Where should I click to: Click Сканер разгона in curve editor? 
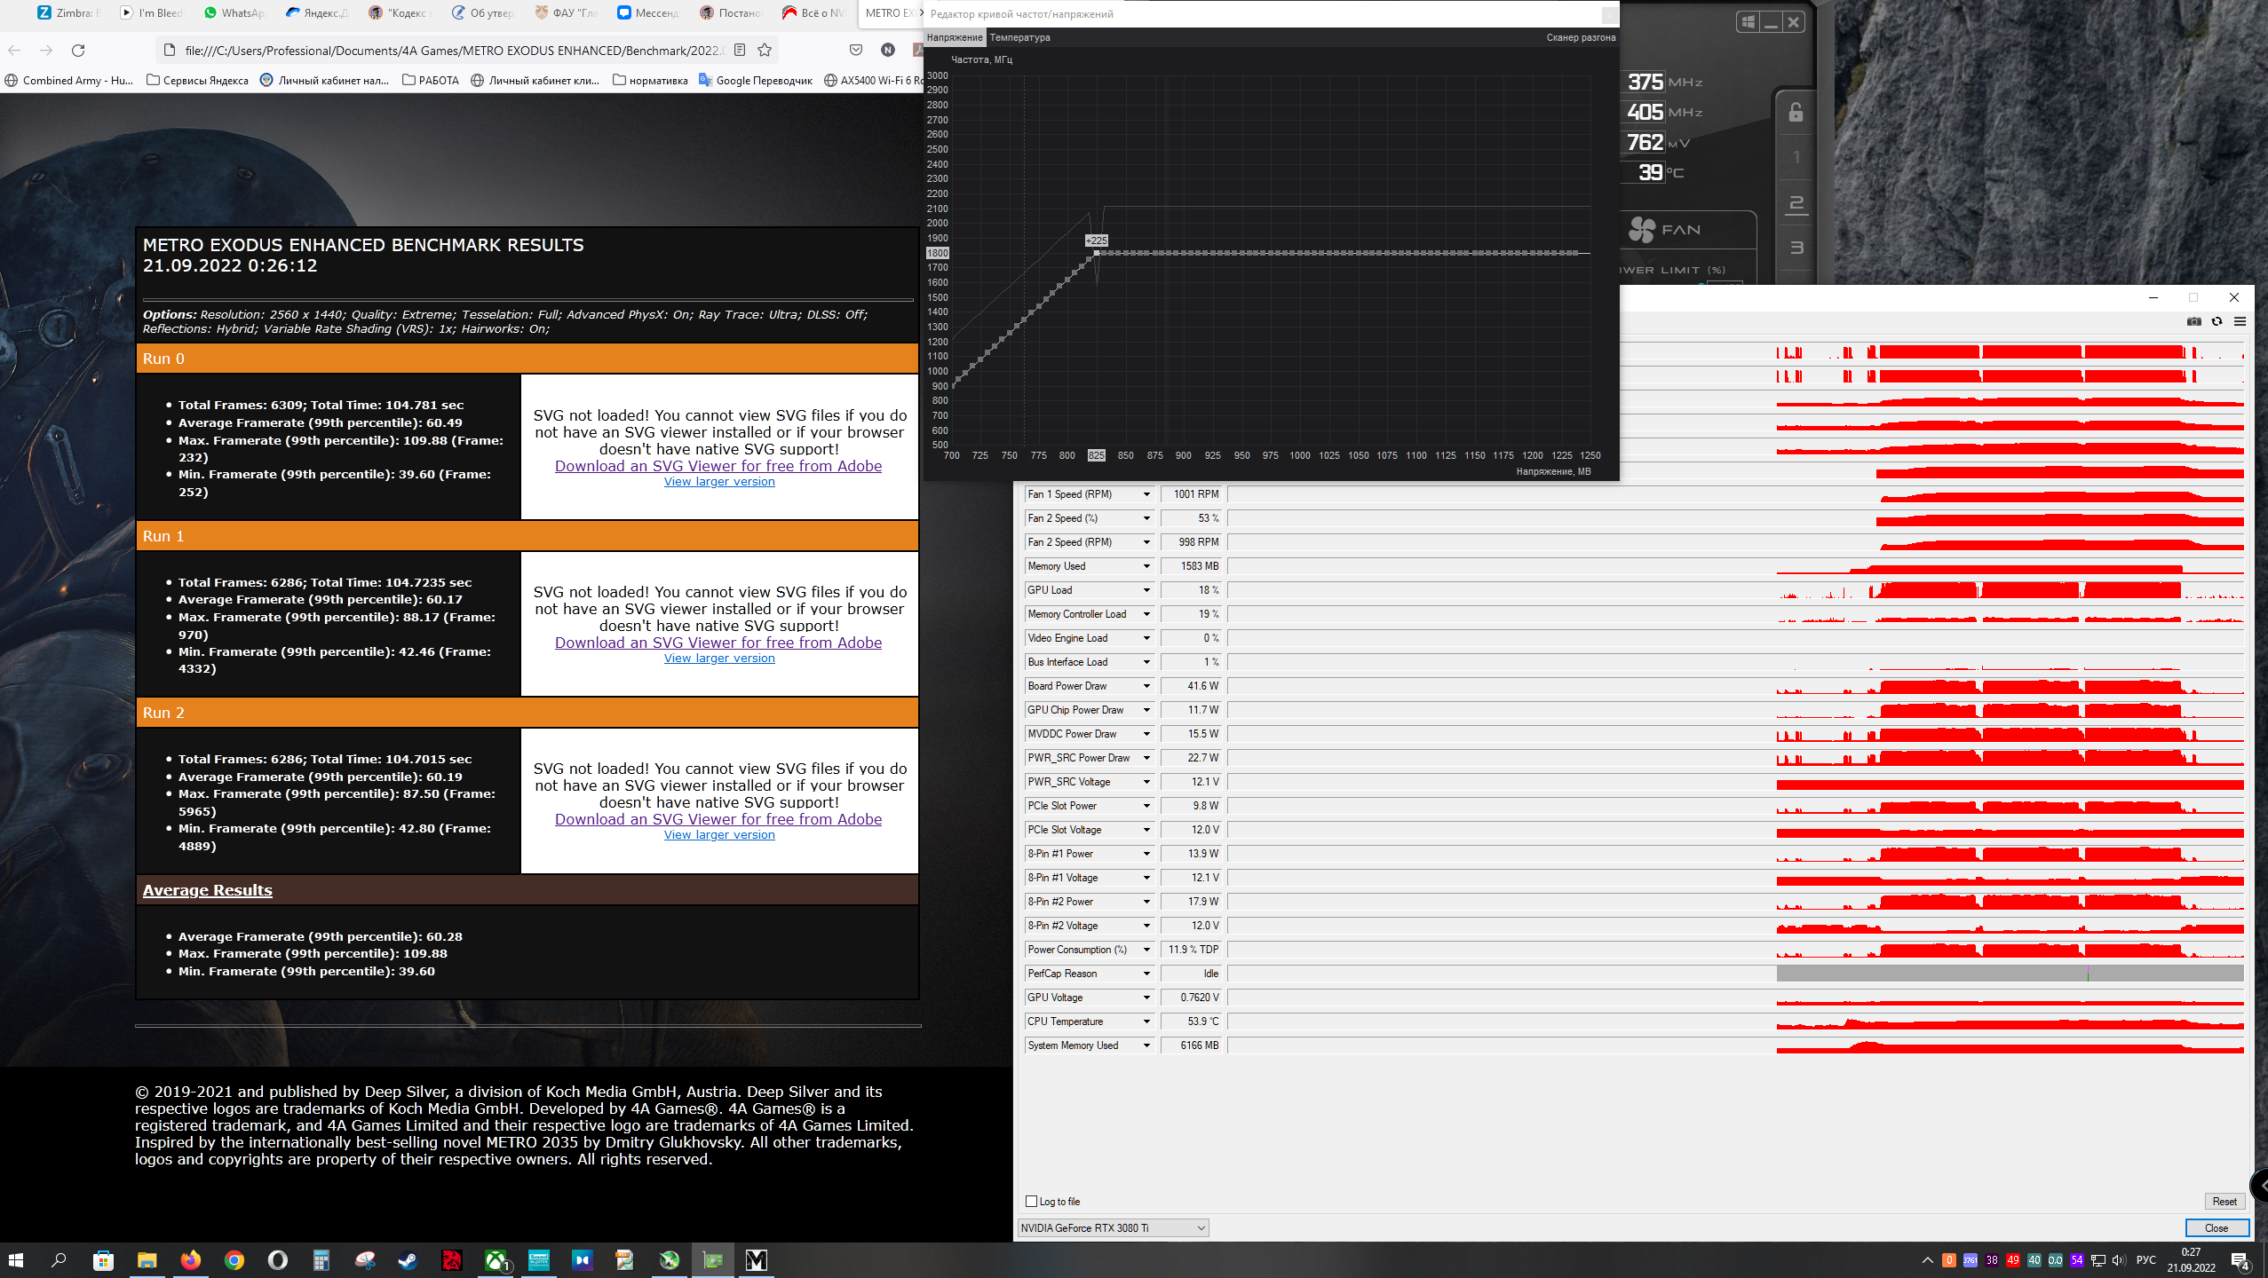point(1581,37)
